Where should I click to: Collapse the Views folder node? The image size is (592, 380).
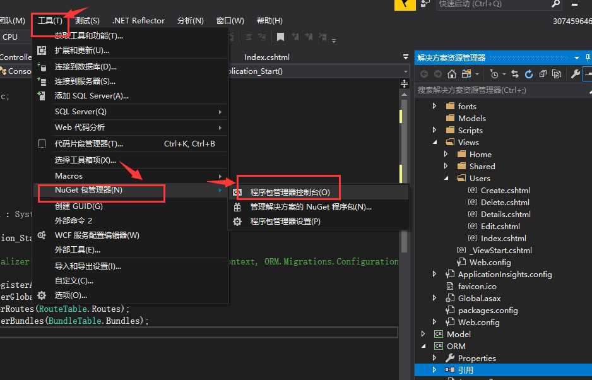click(x=435, y=143)
